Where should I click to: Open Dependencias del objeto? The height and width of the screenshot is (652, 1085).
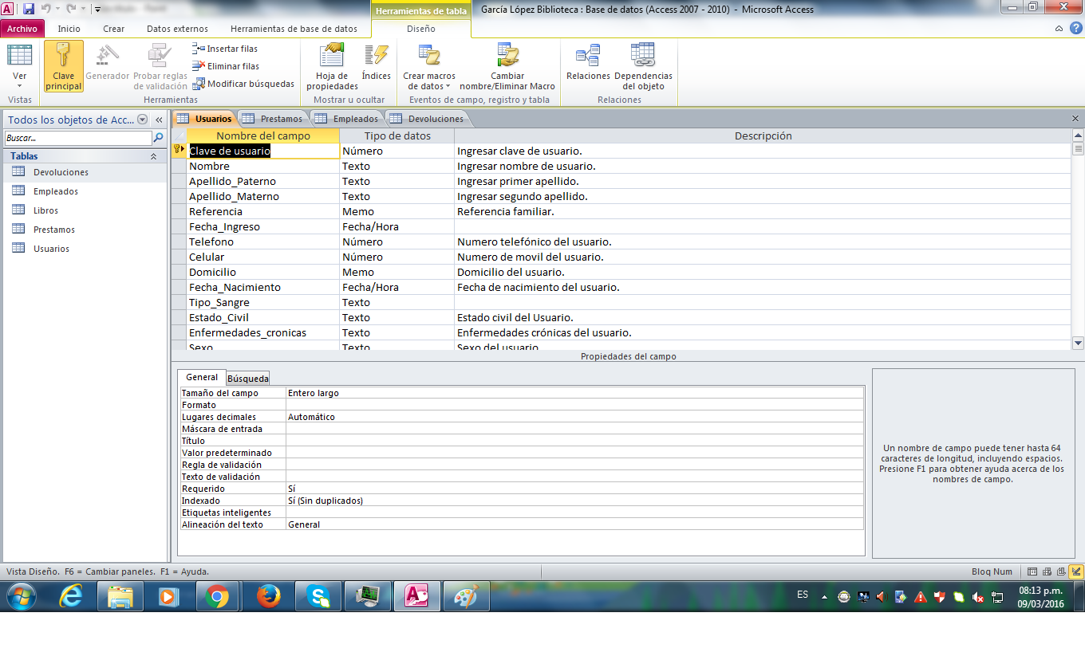pos(643,66)
